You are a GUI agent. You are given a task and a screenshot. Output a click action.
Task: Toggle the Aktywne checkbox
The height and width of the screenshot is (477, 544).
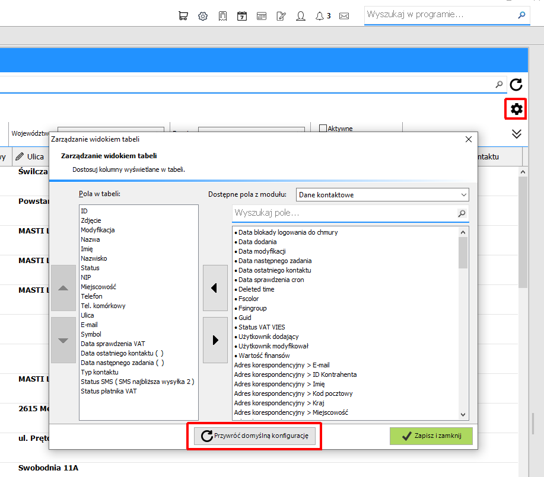coord(323,128)
